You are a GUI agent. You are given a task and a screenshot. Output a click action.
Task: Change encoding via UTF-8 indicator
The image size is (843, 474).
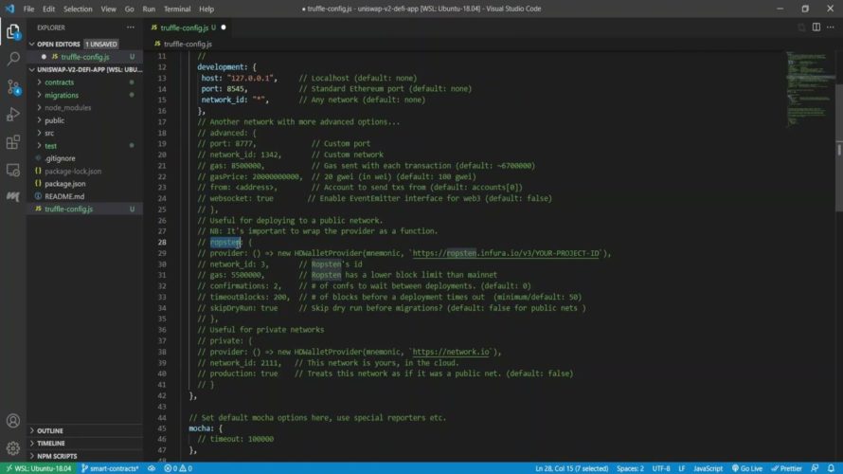point(661,468)
